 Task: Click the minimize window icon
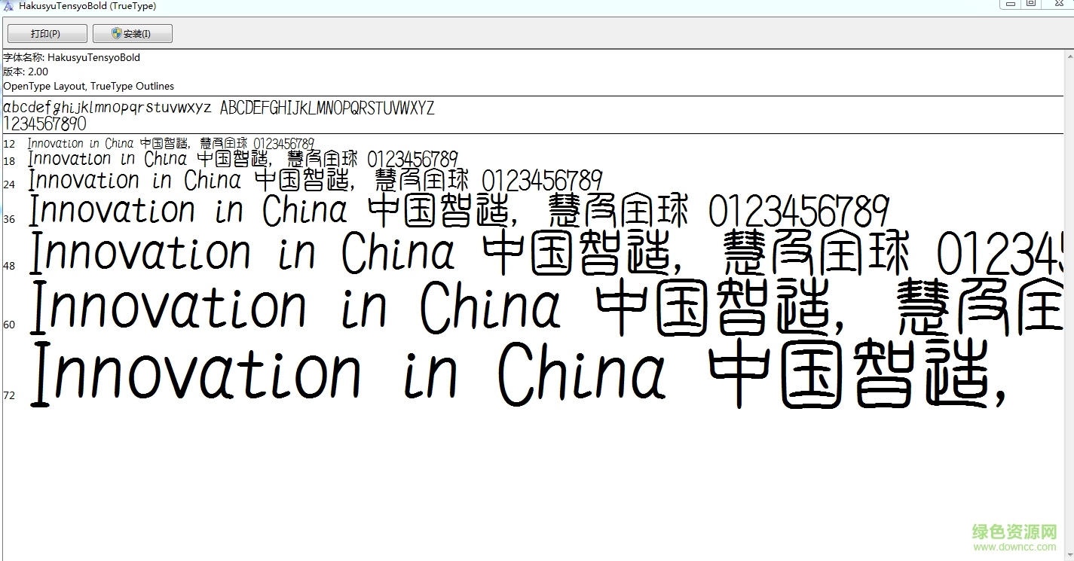tap(1009, 4)
